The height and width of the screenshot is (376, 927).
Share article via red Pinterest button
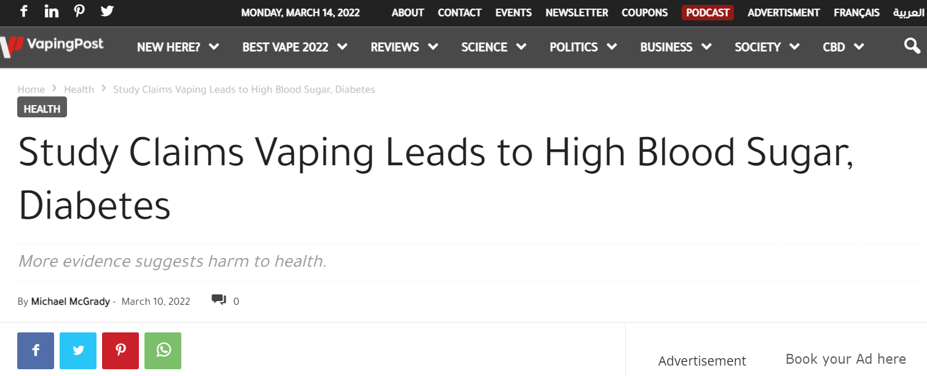(120, 350)
